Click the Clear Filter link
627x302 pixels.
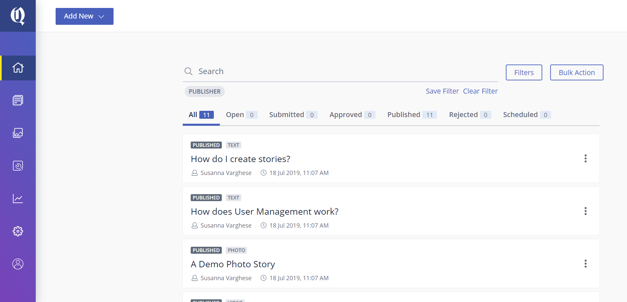[x=480, y=91]
